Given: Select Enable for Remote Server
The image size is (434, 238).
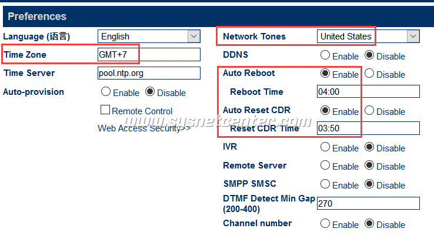Looking at the screenshot, I should coord(325,166).
